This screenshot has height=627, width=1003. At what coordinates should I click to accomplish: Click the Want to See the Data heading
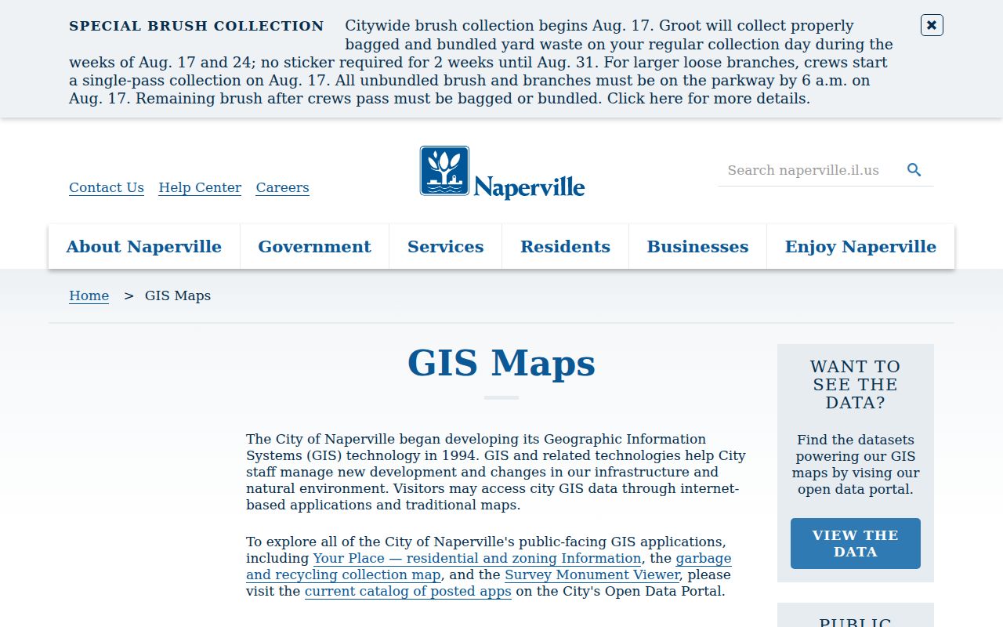(x=856, y=385)
